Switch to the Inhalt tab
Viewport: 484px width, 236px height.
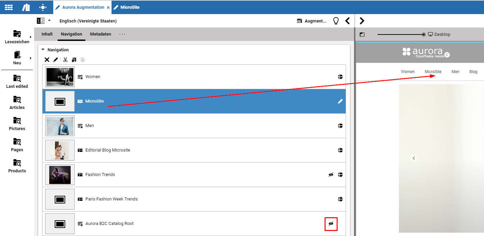tap(47, 34)
